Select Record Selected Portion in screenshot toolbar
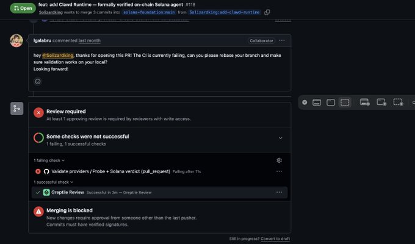Image resolution: width=415 pixels, height=244 pixels. pyautogui.click(x=398, y=102)
